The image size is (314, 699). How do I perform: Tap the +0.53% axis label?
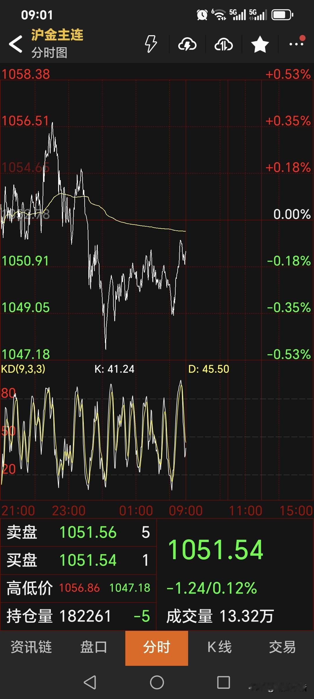click(x=288, y=74)
